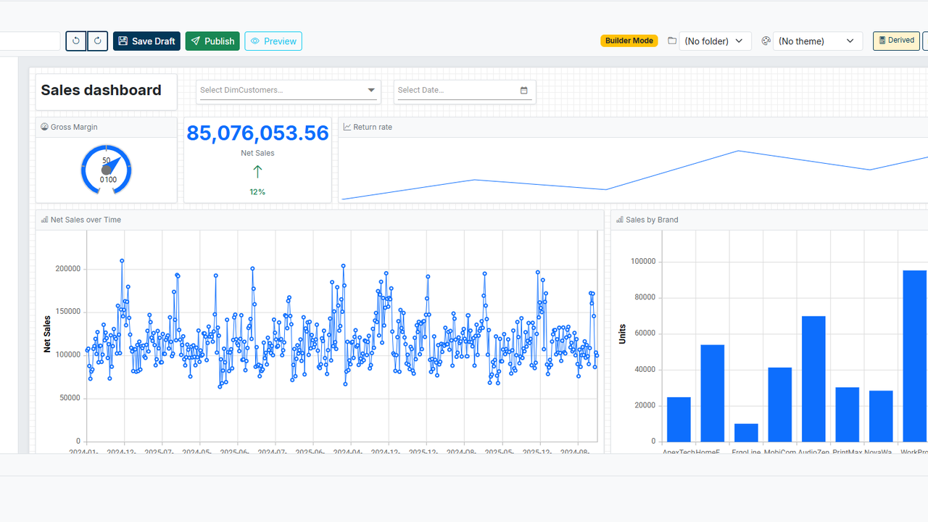Select the Gross Margin widget header

click(106, 127)
